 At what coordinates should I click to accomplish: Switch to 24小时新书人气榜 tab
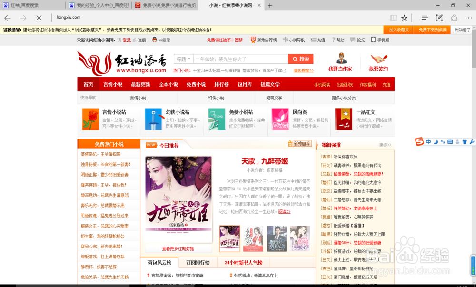point(243,262)
